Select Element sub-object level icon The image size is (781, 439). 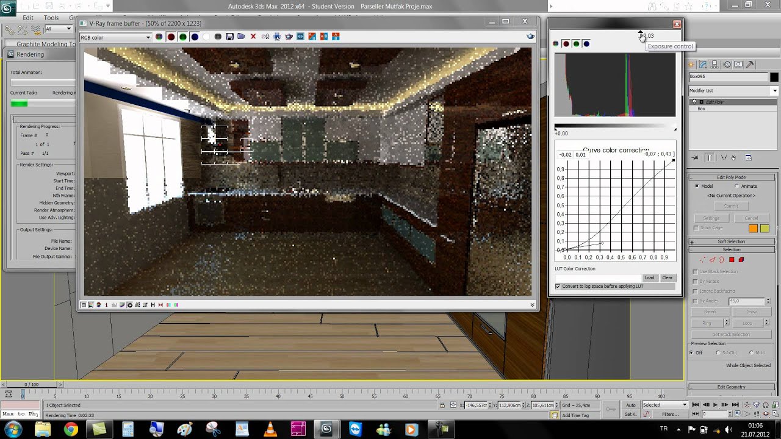click(741, 260)
